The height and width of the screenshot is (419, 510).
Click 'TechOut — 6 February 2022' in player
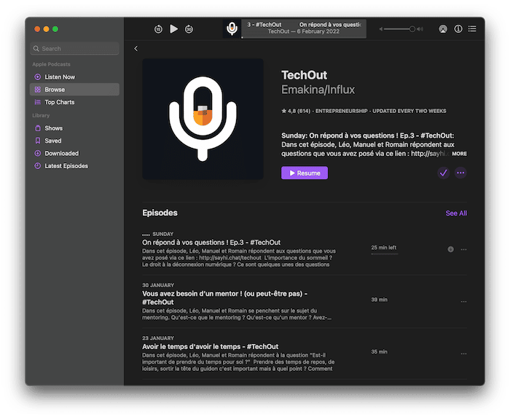click(x=304, y=31)
